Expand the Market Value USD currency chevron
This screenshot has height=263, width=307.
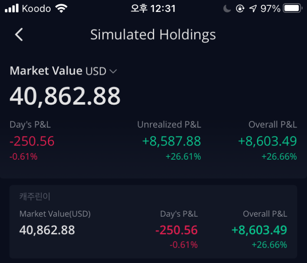pos(113,71)
